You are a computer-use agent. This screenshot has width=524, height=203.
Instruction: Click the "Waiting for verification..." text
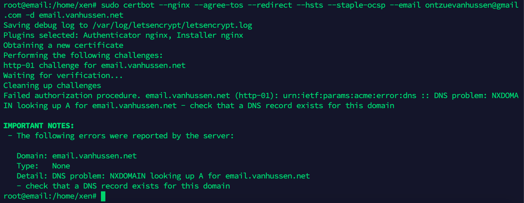coord(63,76)
